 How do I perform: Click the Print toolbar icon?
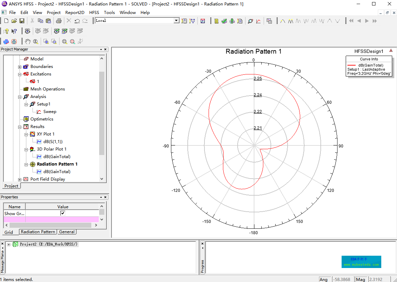pyautogui.click(x=58, y=21)
